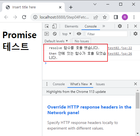The image size is (140, 136).
Task: Click the drawer scroll down arrow
Action: tap(137, 133)
